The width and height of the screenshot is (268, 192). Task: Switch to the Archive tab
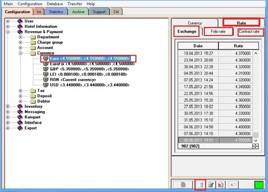pyautogui.click(x=78, y=12)
